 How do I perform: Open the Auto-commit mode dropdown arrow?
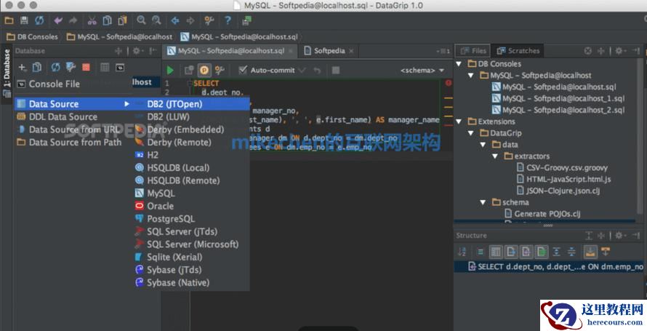302,70
